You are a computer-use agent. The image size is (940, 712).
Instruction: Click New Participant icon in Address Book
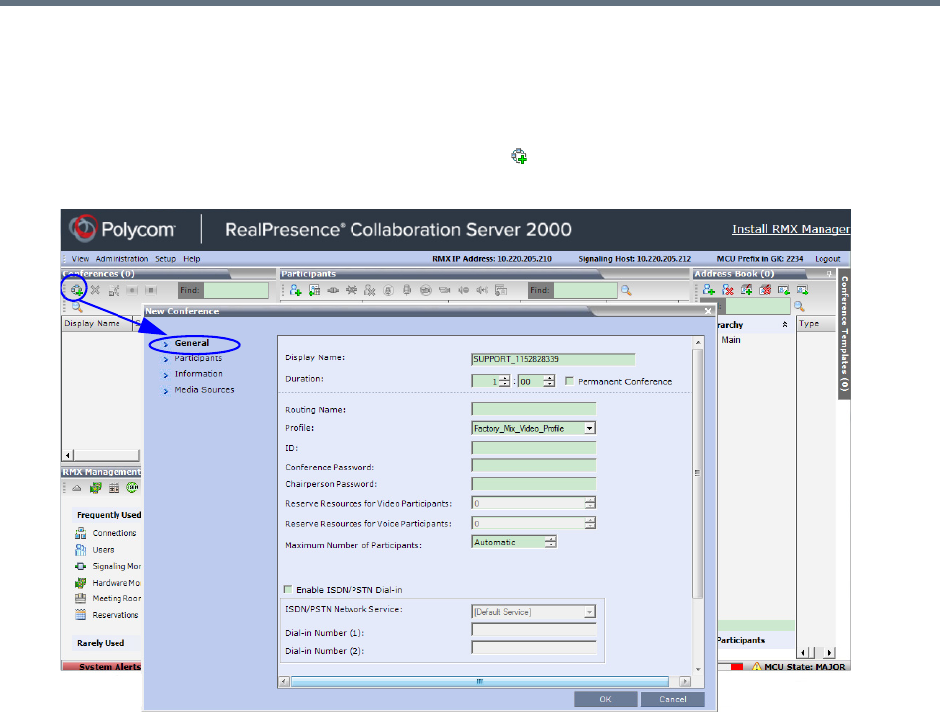coord(709,290)
